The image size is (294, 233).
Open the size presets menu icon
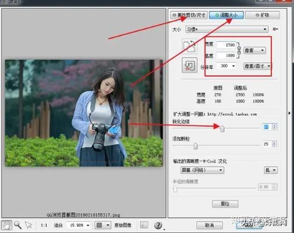pyautogui.click(x=275, y=29)
